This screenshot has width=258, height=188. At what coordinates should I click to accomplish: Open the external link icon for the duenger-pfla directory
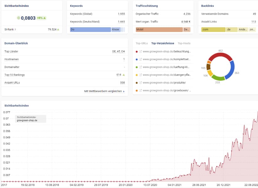point(141,75)
